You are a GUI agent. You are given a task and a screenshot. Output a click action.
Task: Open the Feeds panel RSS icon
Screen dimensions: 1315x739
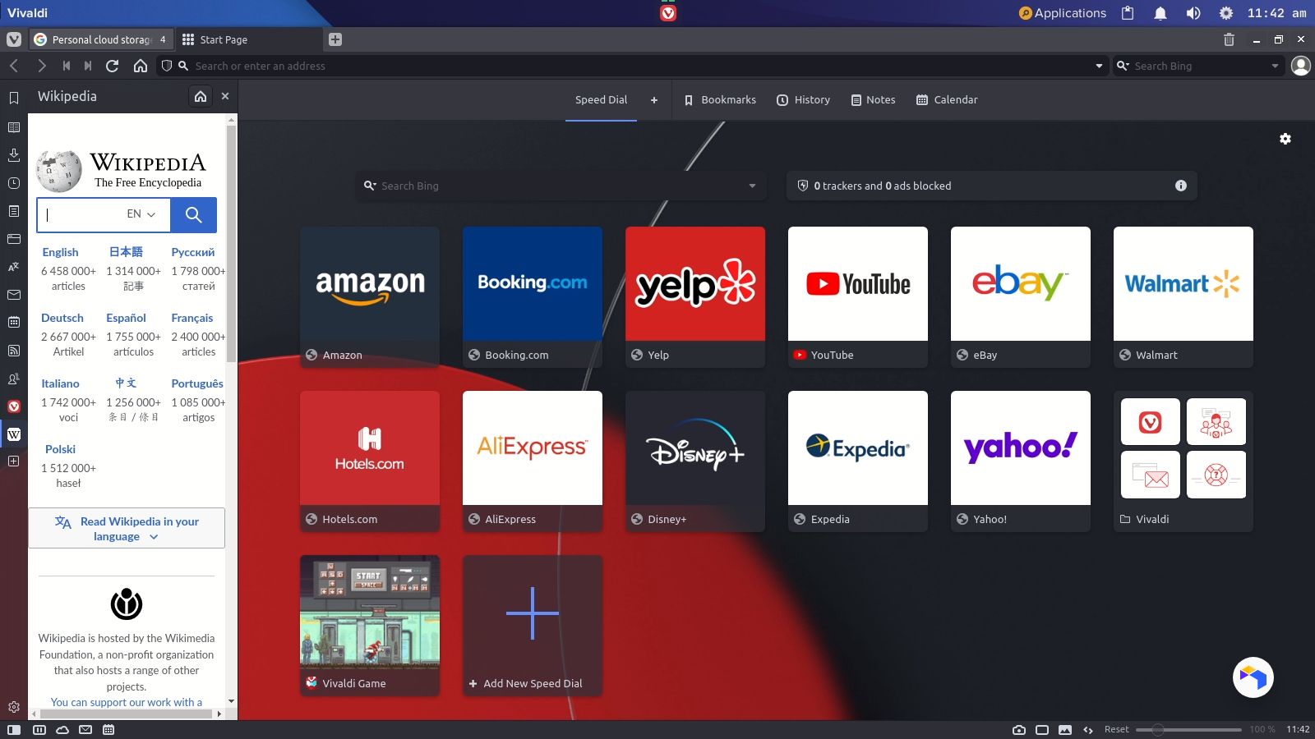click(14, 351)
